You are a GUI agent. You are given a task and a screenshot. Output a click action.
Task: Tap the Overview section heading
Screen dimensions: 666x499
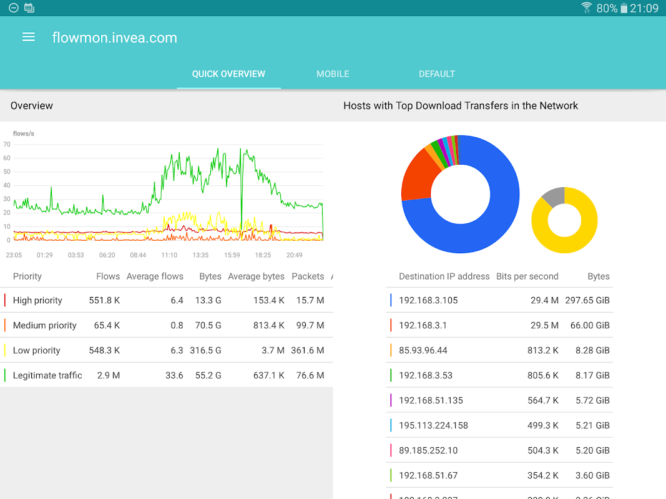click(x=32, y=105)
